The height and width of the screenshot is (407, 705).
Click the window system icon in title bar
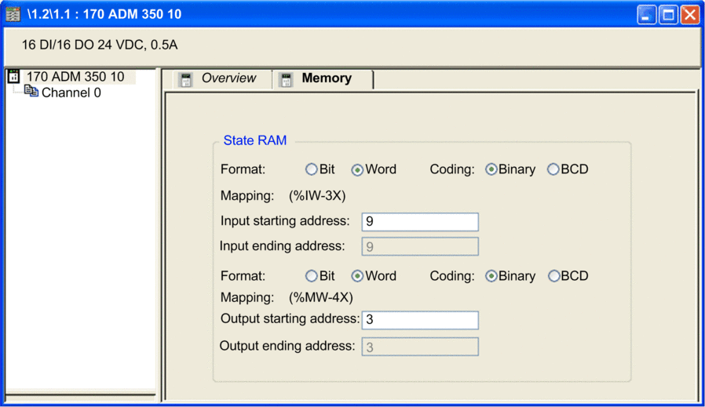click(x=13, y=14)
